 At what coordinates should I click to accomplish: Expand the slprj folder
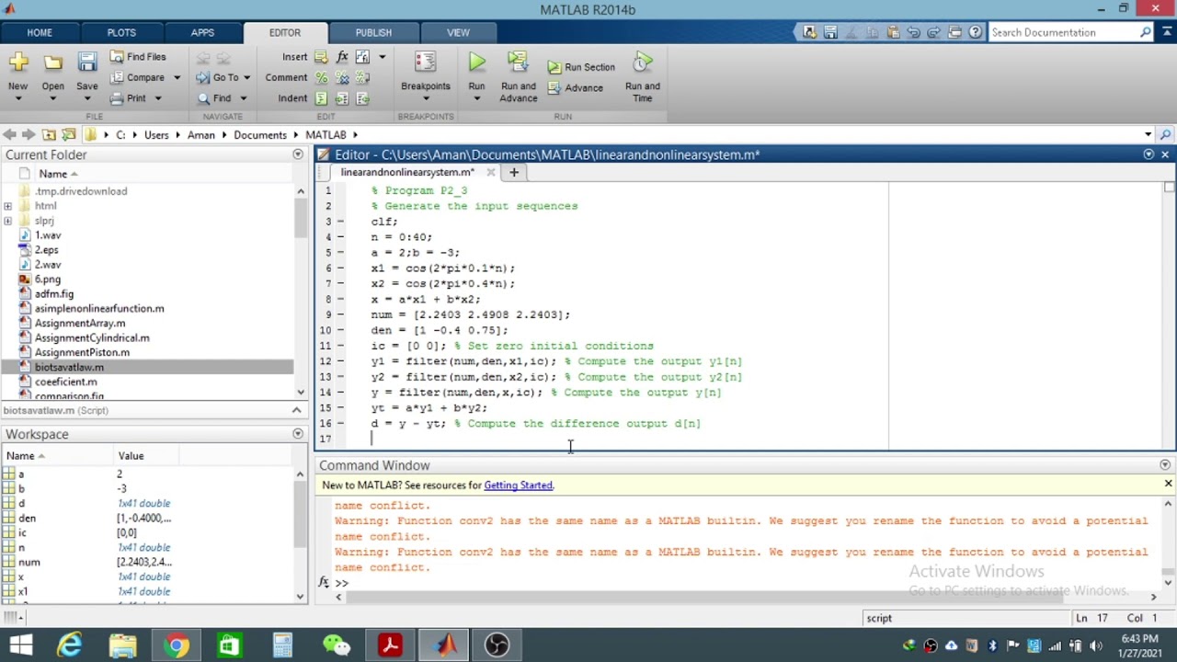point(8,221)
